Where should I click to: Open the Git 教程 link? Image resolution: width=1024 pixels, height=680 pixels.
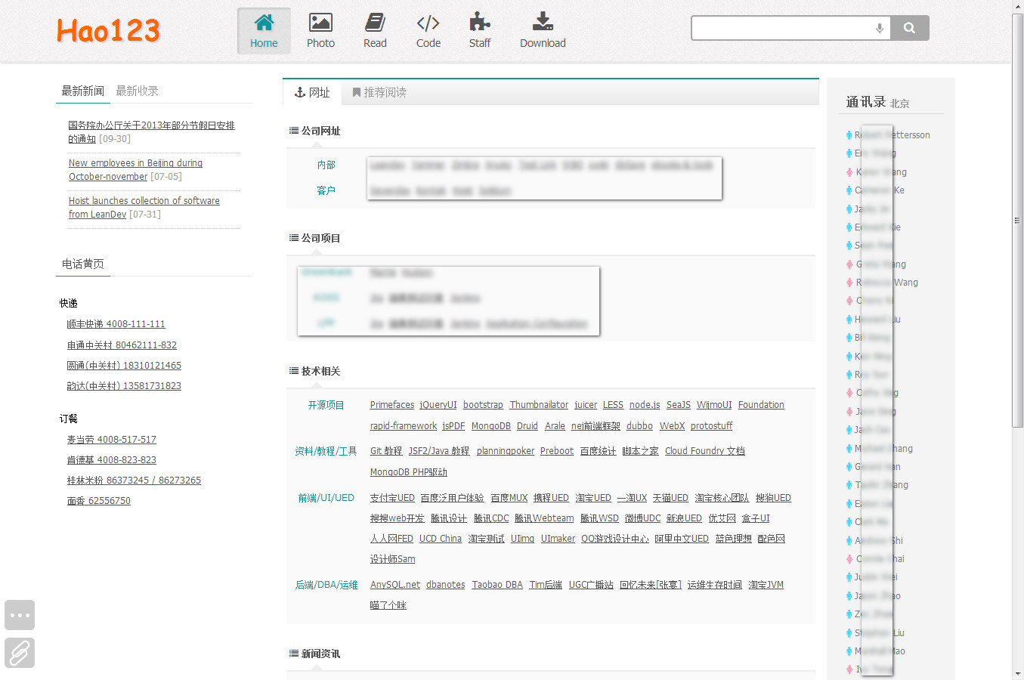(x=386, y=451)
